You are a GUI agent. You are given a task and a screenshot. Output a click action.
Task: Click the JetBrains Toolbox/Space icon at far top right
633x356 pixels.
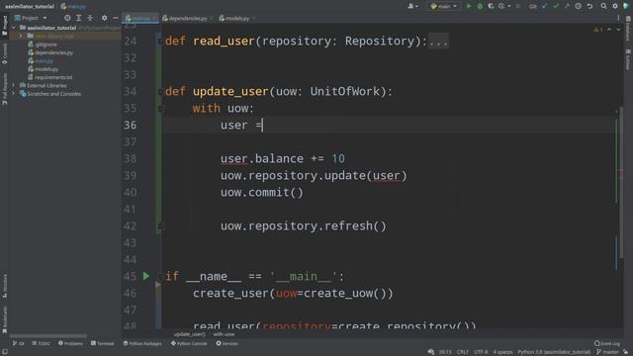click(626, 6)
